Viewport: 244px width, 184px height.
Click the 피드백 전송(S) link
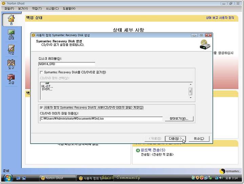pyautogui.click(x=153, y=150)
